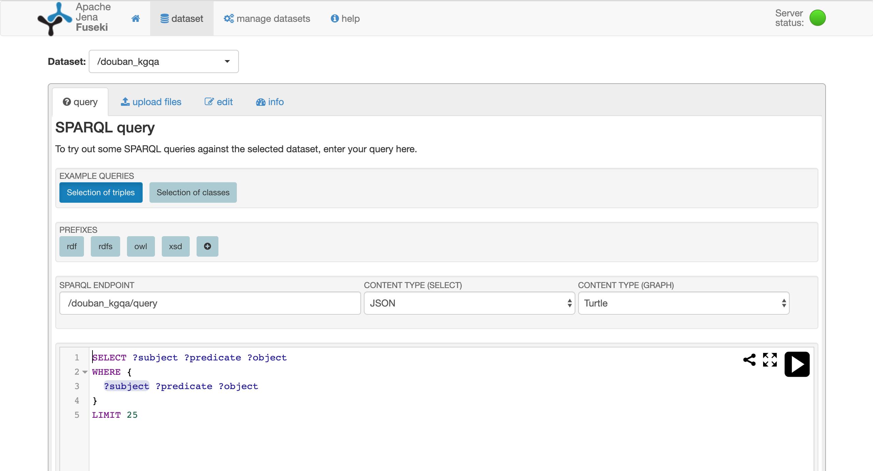Image resolution: width=873 pixels, height=471 pixels.
Task: Click the green server status indicator
Action: (817, 18)
